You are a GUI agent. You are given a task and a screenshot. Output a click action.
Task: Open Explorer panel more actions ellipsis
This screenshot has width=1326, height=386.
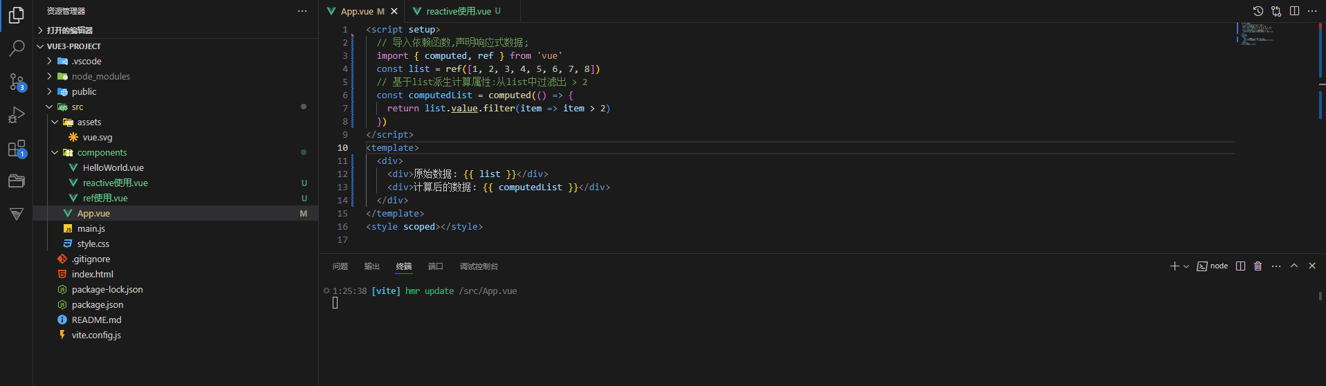(x=302, y=11)
